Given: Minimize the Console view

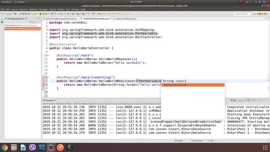Looking at the screenshot, I should pos(265,100).
